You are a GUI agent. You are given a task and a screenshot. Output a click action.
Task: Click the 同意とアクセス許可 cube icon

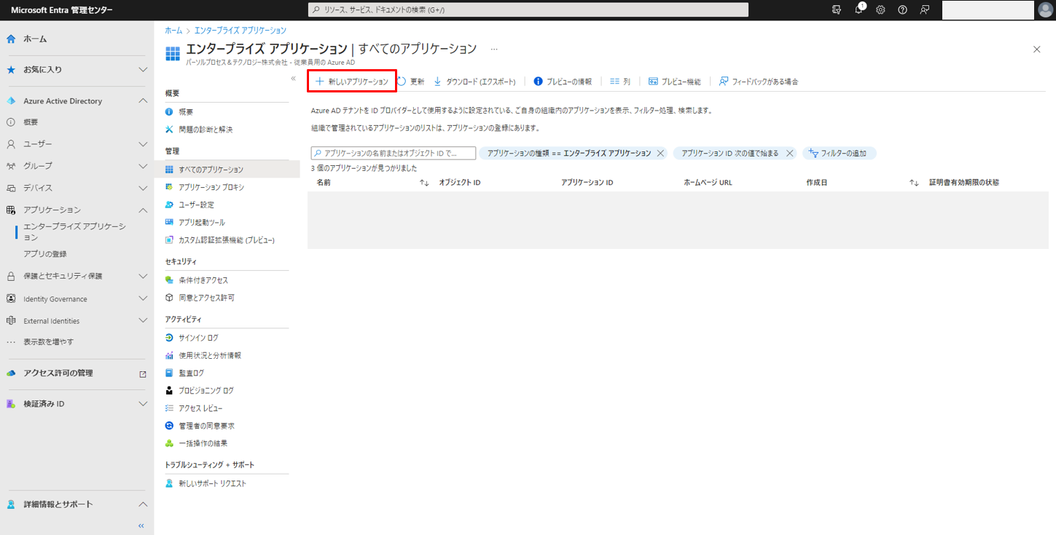[169, 297]
